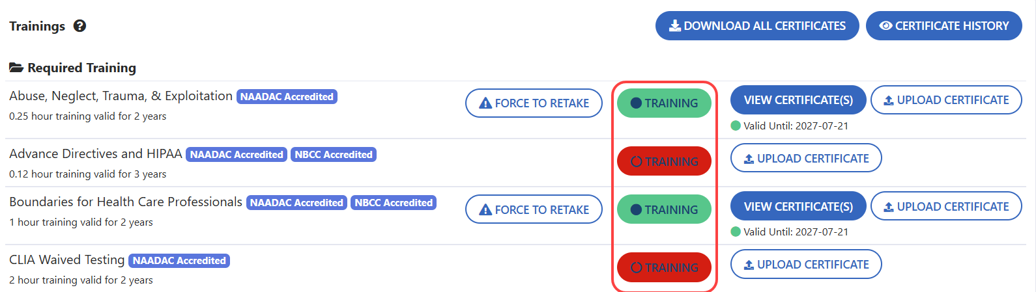Toggle red Training status for Advance Directives
Viewport: 1036px width, 292px height.
point(664,161)
